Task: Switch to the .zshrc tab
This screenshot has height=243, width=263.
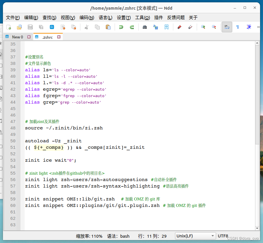Action: click(x=47, y=37)
